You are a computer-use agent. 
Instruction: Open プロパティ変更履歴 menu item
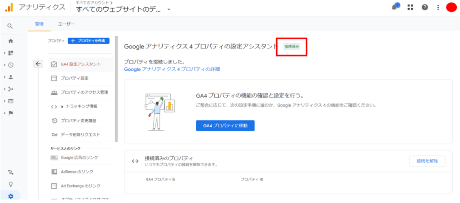81,121
